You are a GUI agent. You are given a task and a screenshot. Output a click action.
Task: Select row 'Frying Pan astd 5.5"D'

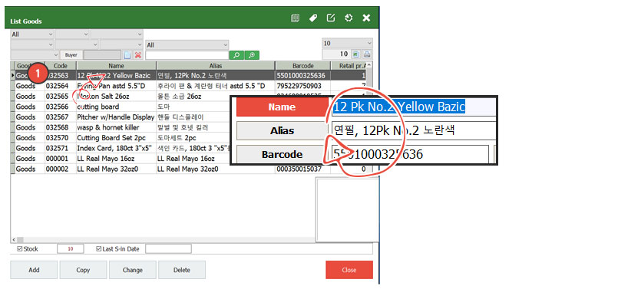tap(189, 86)
